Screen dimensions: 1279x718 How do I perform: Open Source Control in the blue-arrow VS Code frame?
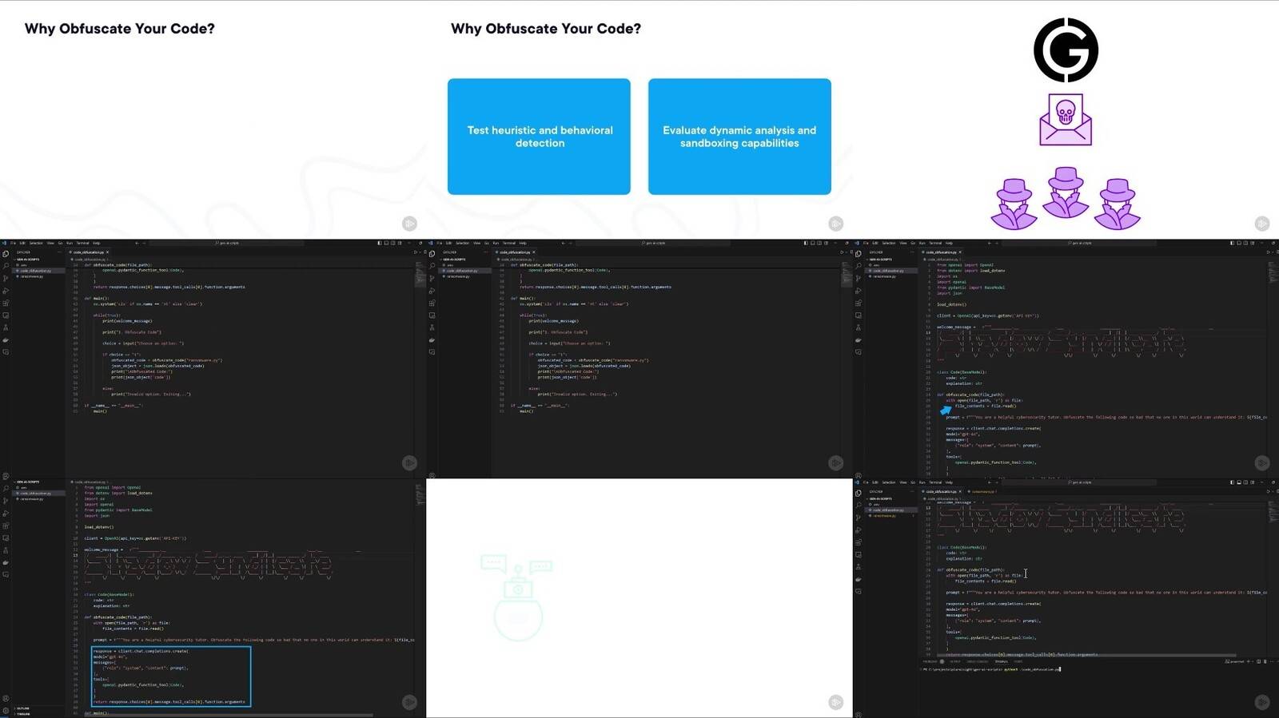point(859,278)
